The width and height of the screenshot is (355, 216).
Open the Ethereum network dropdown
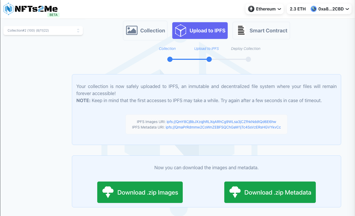pos(265,9)
